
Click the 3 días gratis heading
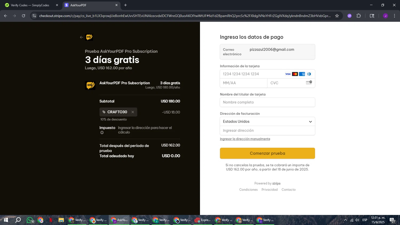click(x=112, y=60)
